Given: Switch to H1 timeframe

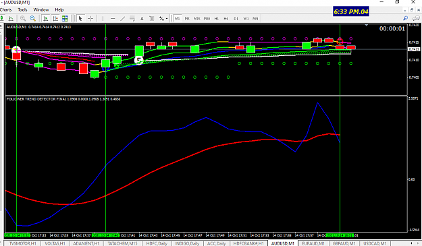Looking at the screenshot, I should pyautogui.click(x=216, y=18).
